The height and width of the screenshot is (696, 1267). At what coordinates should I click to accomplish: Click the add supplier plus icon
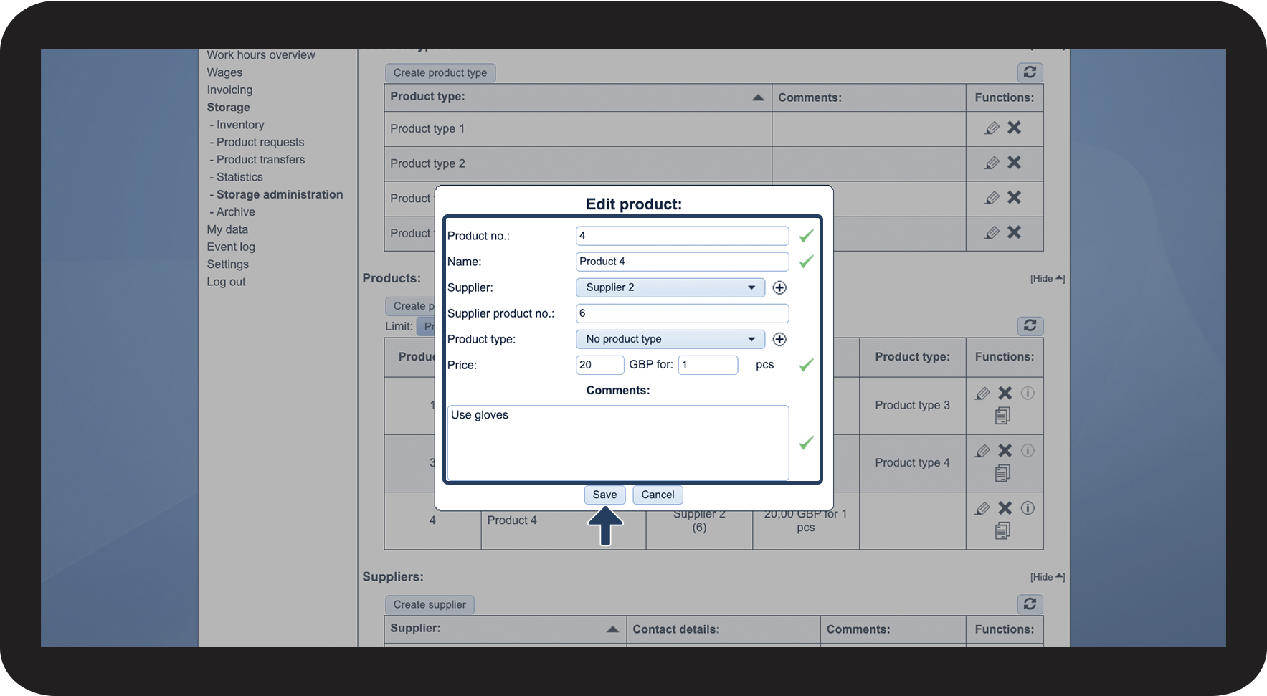coord(779,287)
